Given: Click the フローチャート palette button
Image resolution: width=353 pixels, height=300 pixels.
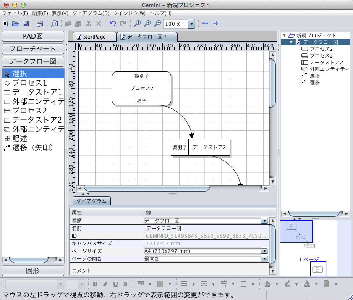Looking at the screenshot, I should tap(33, 49).
